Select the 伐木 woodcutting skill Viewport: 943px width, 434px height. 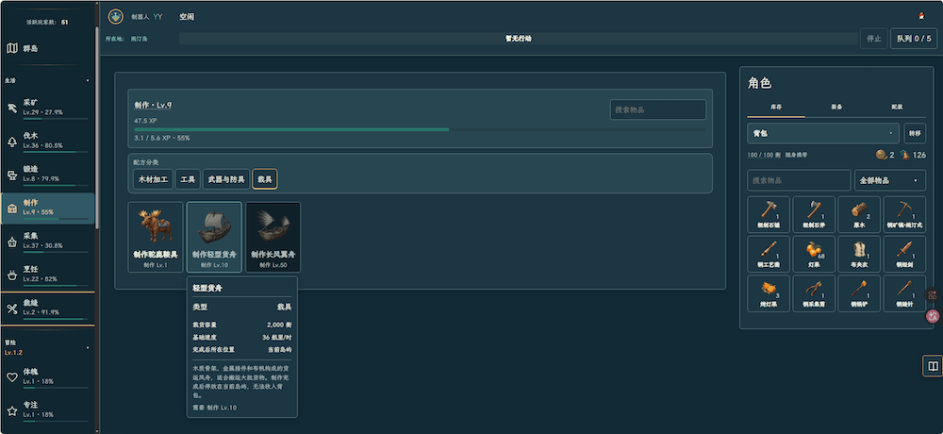click(x=47, y=141)
